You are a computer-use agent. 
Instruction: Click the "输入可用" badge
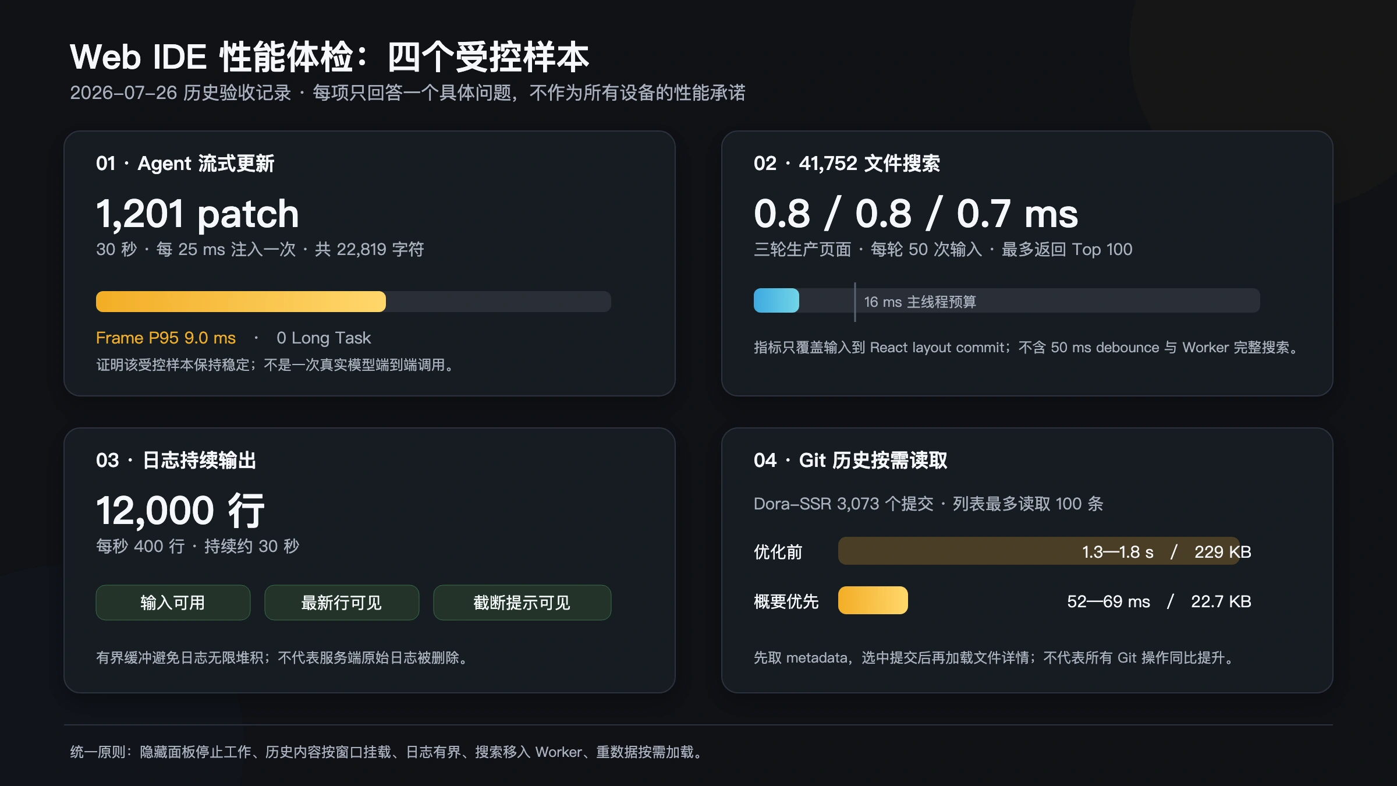173,603
